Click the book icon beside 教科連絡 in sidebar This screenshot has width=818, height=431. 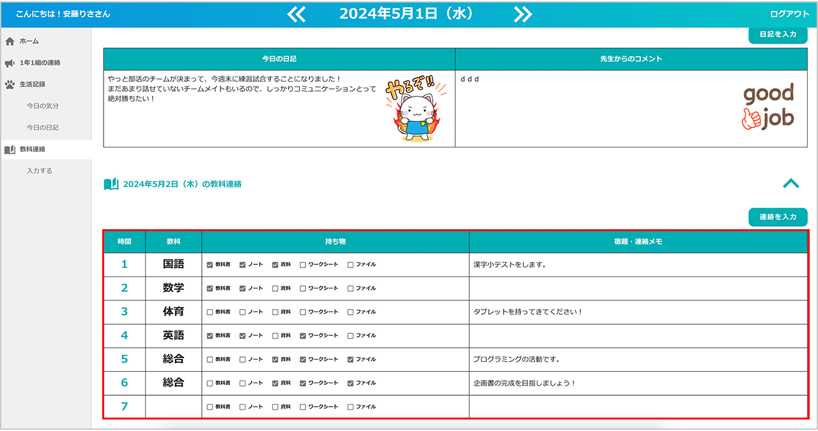pos(10,149)
